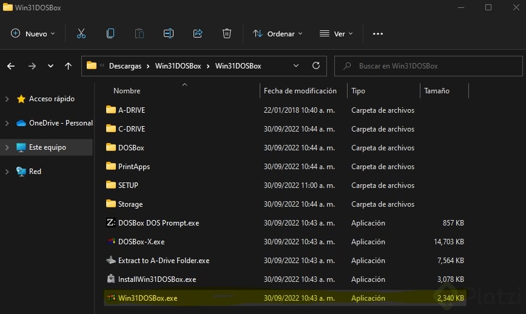526x314 pixels.
Task: Click the DOSBox-X.exe file icon
Action: (110, 241)
